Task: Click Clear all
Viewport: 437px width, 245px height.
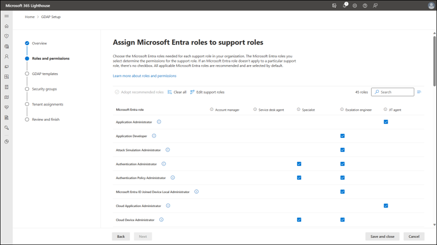Action: coord(177,92)
